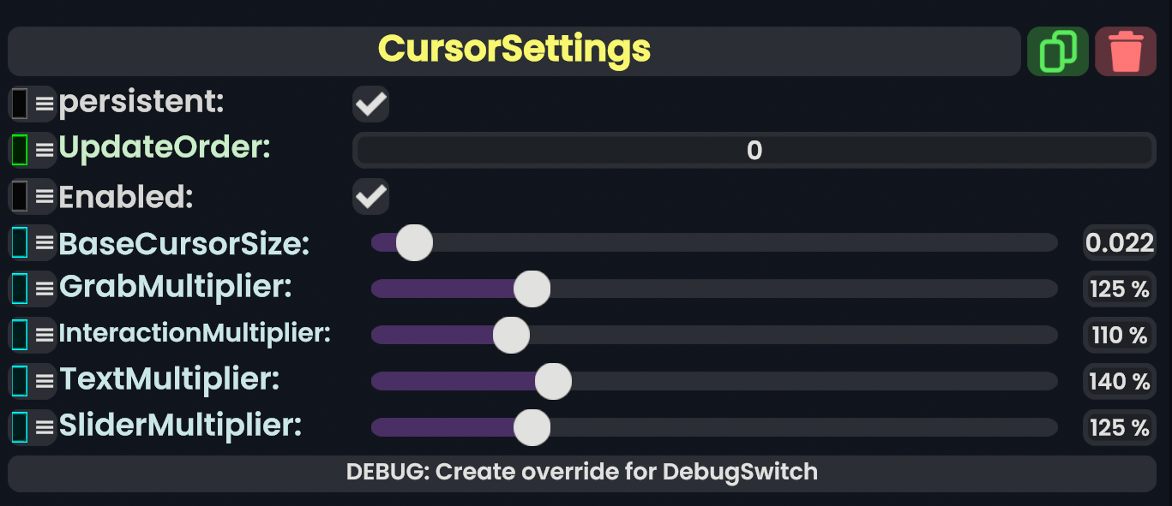The image size is (1172, 506).
Task: Click the black reference icon beside persistent
Action: pyautogui.click(x=20, y=104)
